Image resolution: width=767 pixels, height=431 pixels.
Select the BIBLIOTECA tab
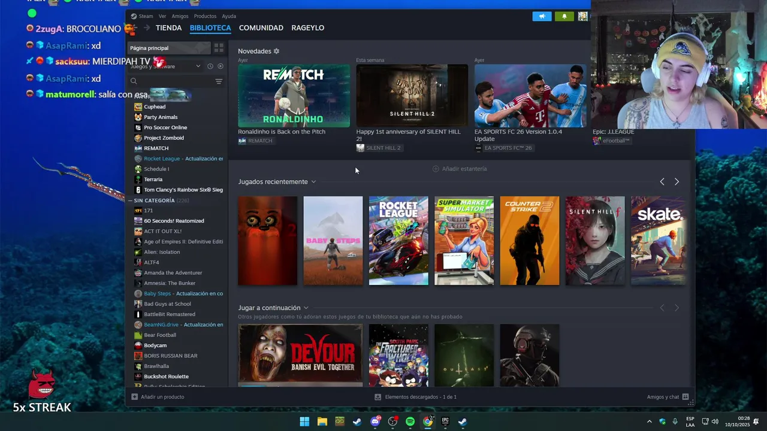210,28
